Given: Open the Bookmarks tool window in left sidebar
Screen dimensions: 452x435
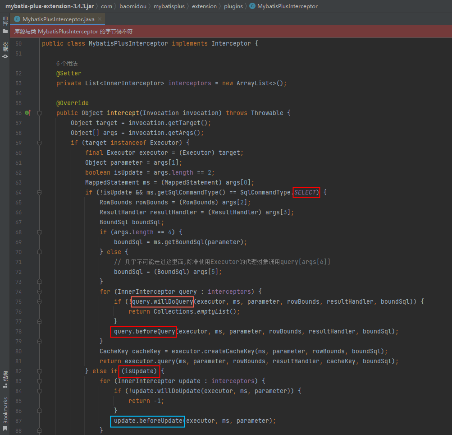Looking at the screenshot, I should (x=5, y=414).
